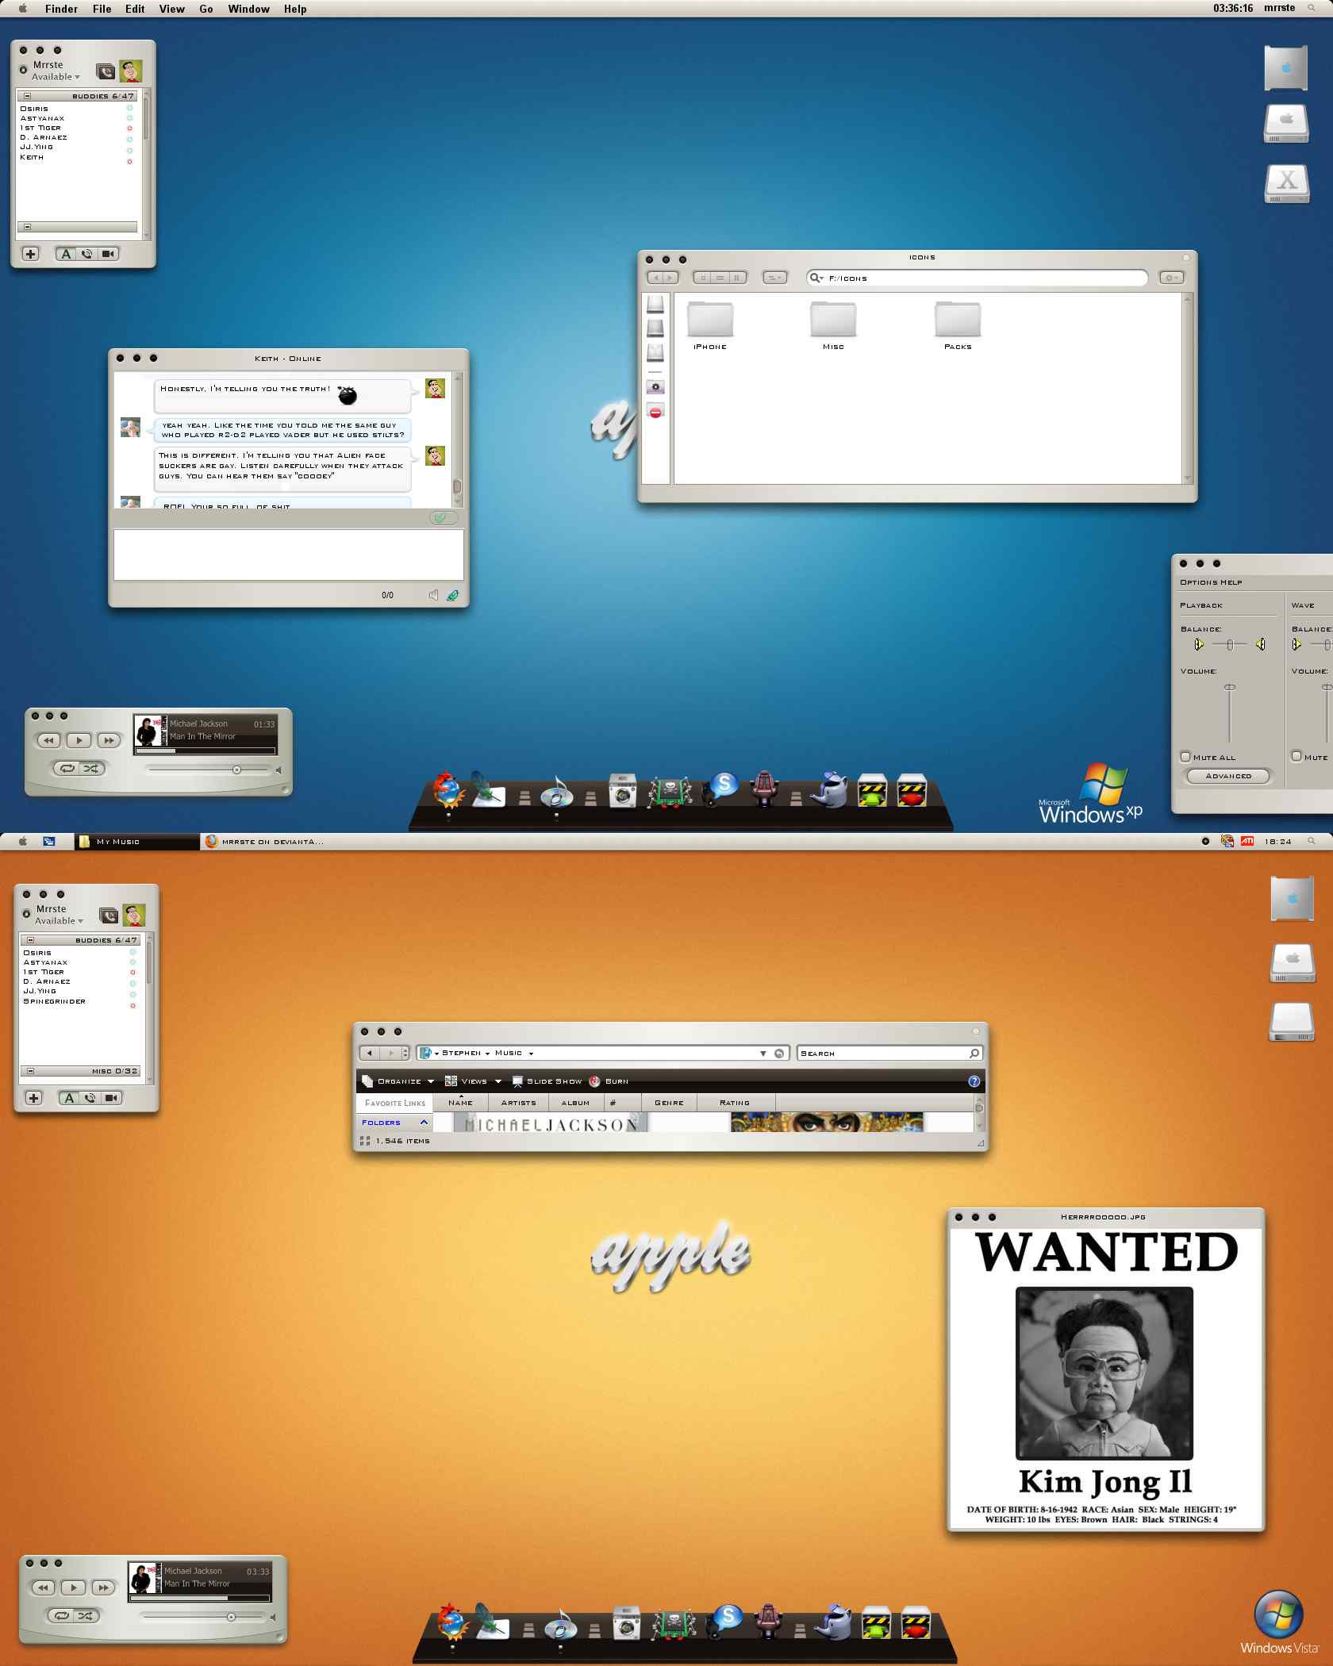Open the iPhone folder in Icons window

(710, 325)
